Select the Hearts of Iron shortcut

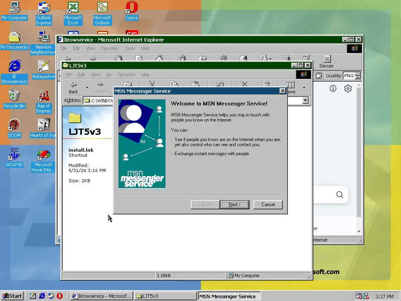(x=43, y=129)
